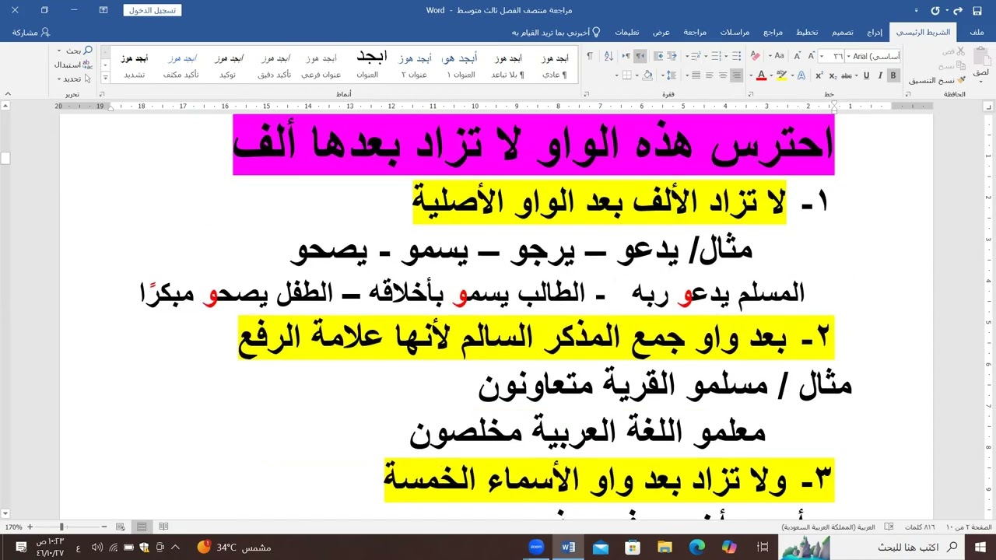Click the Tell Me search field

point(556,33)
